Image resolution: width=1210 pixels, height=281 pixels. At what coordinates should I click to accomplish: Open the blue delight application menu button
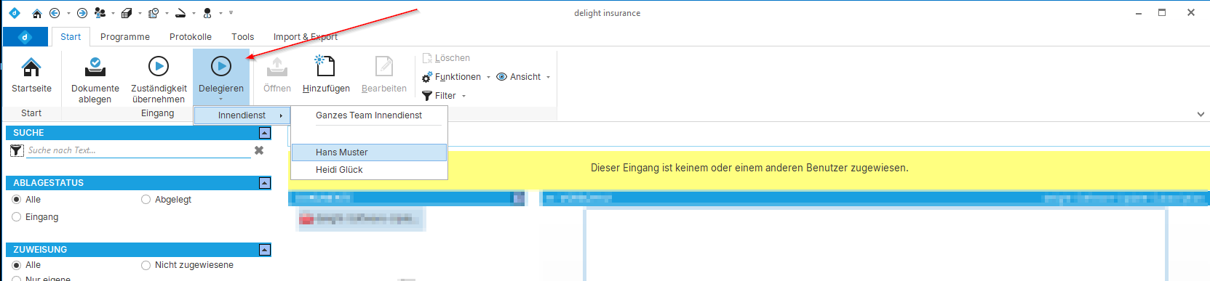pyautogui.click(x=25, y=36)
